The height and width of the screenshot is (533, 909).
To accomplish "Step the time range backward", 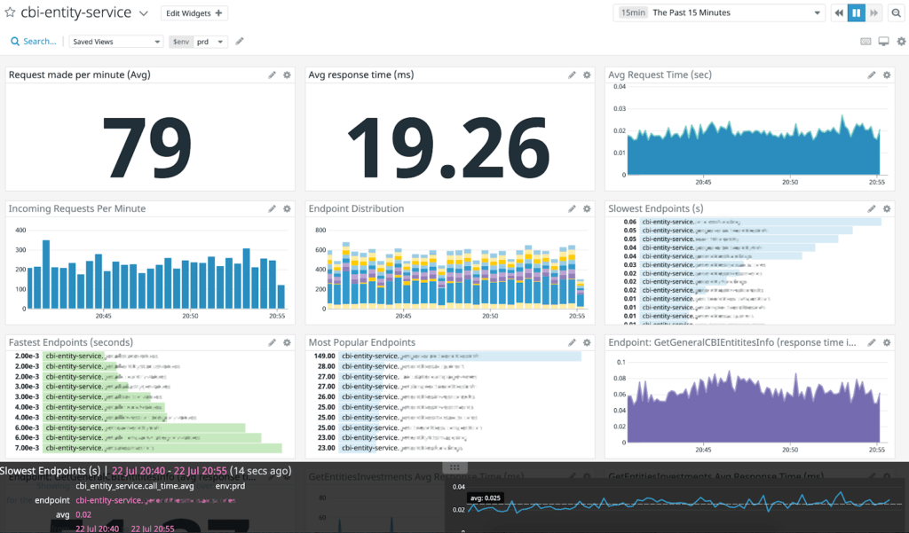I will click(839, 13).
